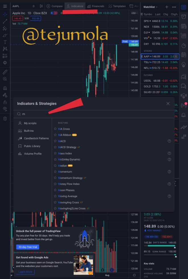Select the text annotation tool

(x=5, y=42)
